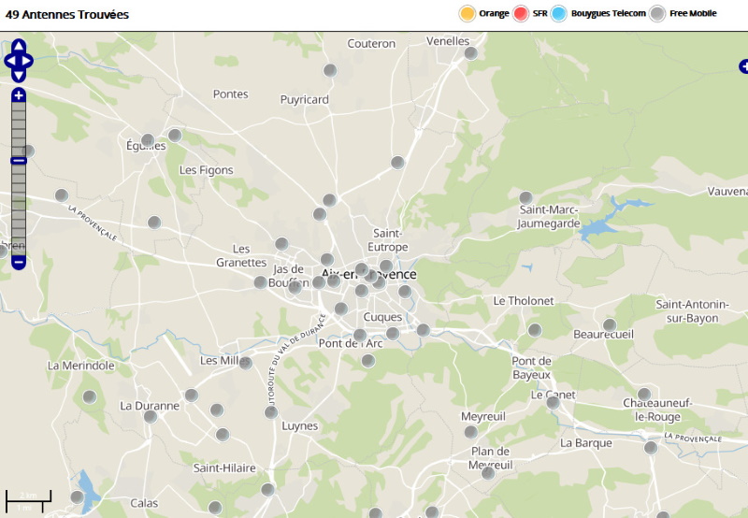Expand the layer switcher at right edge
The height and width of the screenshot is (518, 748).
point(744,66)
